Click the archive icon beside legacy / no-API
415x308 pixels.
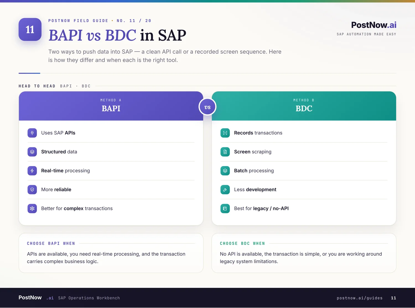coord(225,208)
